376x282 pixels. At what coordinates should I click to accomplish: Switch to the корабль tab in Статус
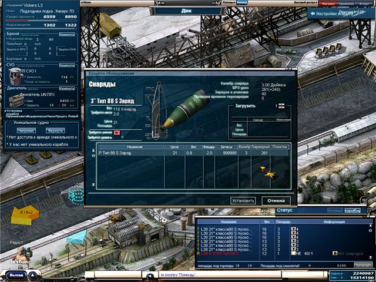pyautogui.click(x=352, y=210)
